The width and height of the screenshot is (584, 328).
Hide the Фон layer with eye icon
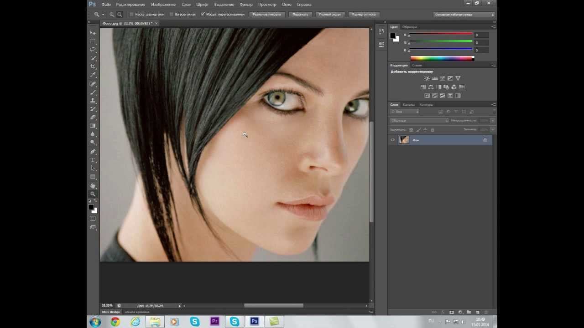pos(393,140)
